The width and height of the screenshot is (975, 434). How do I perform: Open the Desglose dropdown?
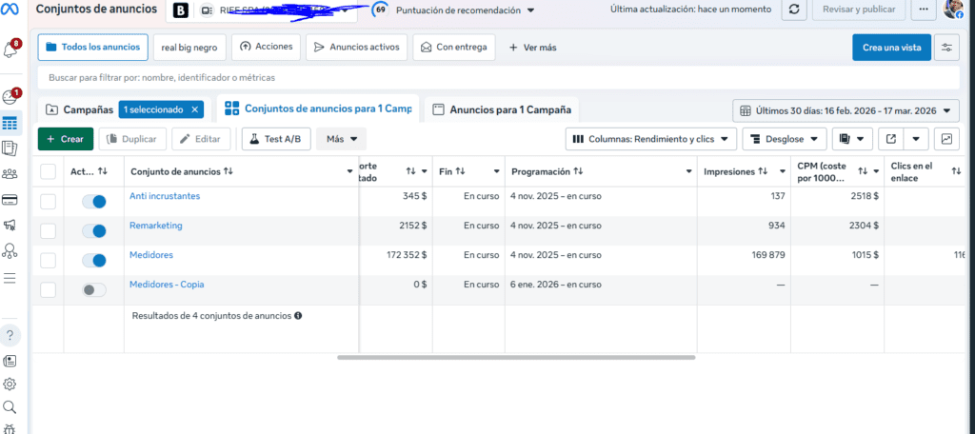(x=785, y=139)
